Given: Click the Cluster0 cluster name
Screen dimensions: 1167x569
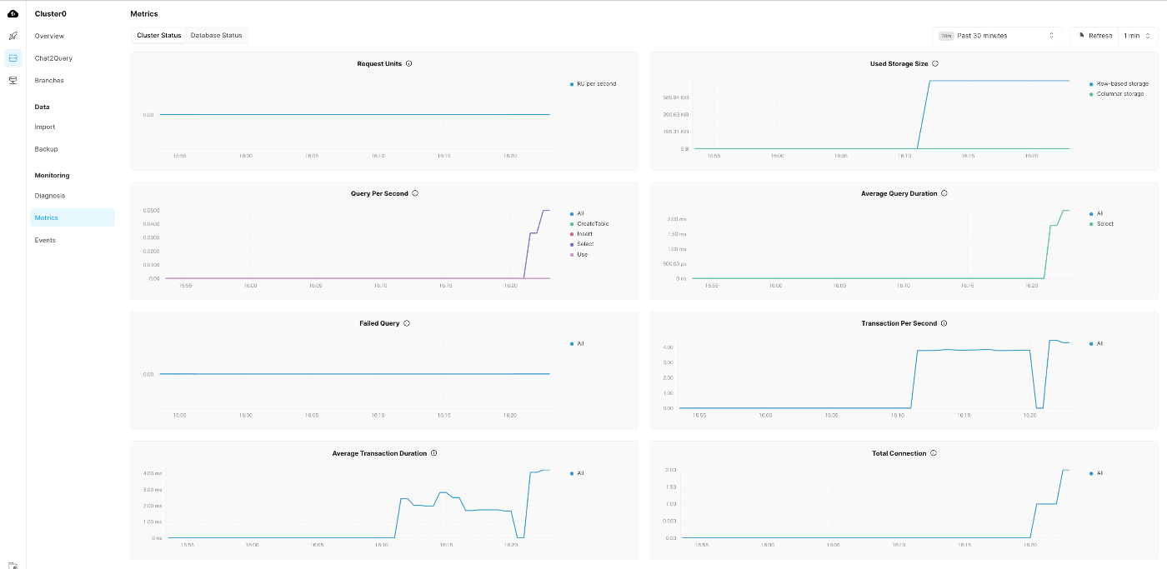Looking at the screenshot, I should tap(50, 13).
